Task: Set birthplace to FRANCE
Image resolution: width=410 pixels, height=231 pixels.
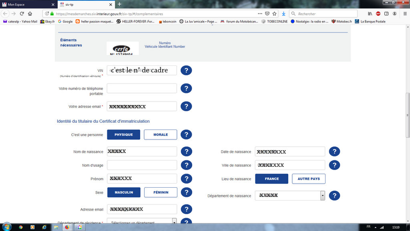Action: 272,178
